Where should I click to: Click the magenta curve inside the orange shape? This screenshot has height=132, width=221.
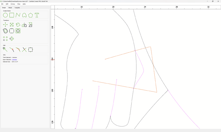pyautogui.click(x=143, y=71)
